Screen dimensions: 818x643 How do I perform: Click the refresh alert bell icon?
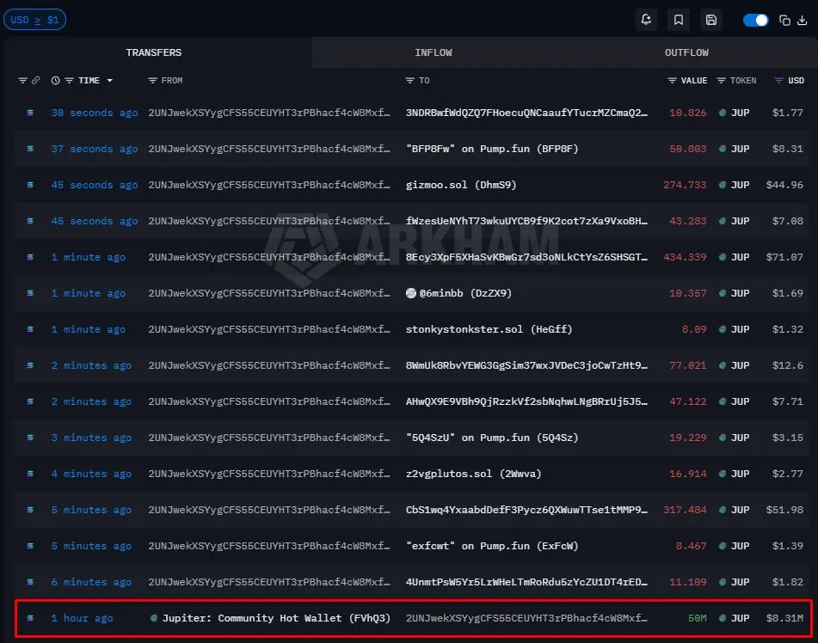(x=646, y=20)
